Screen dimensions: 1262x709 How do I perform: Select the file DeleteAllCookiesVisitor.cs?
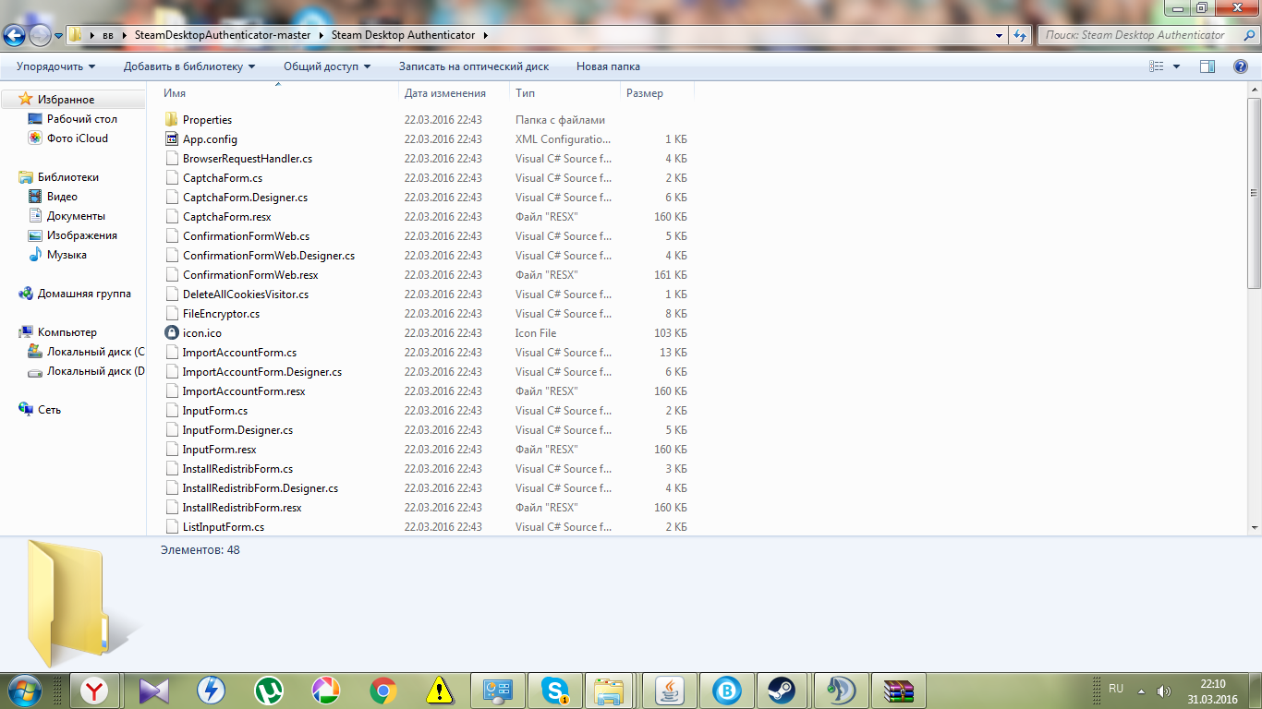coord(246,294)
